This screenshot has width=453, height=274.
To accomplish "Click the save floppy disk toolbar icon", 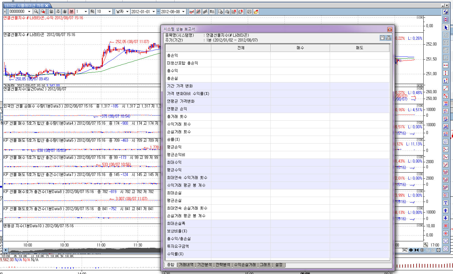I will pos(249,12).
